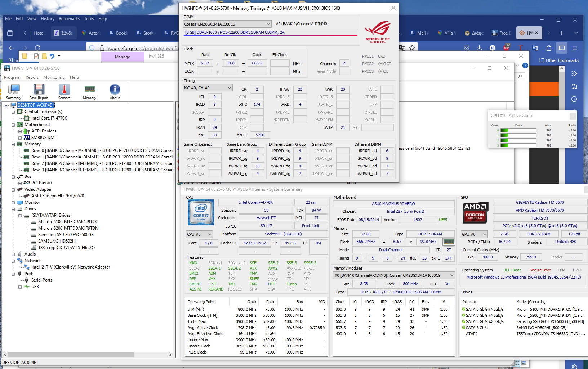
Task: Expand the Audio tree node
Action: [x=13, y=254]
